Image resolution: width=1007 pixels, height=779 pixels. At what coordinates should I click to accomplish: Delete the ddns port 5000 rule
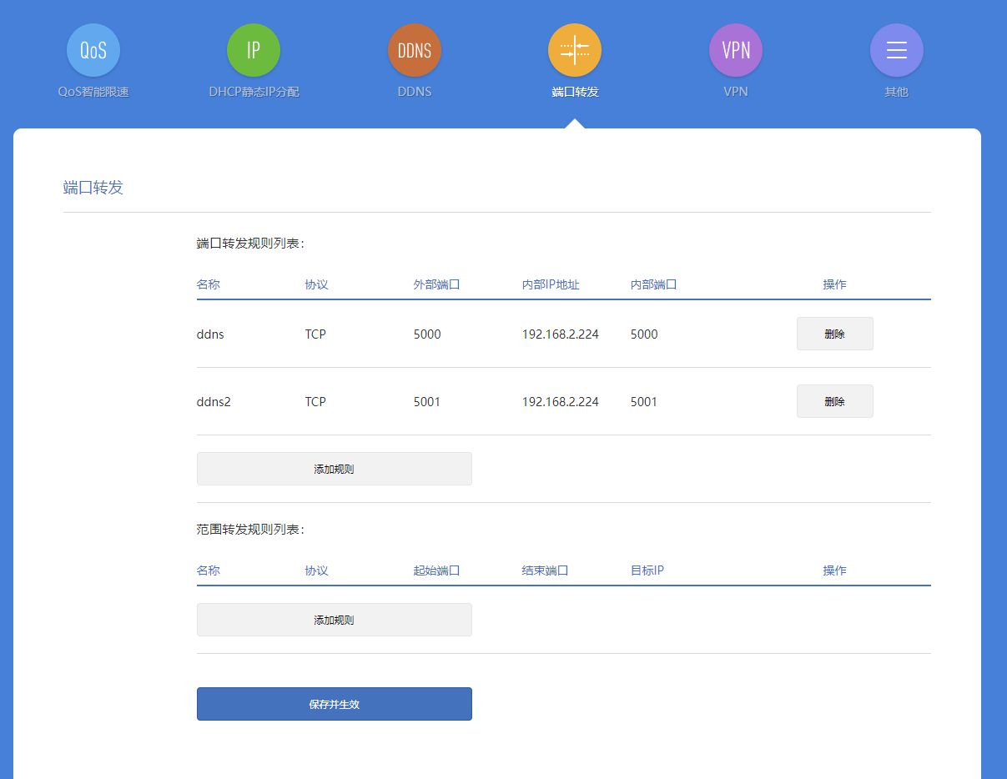[x=834, y=334]
